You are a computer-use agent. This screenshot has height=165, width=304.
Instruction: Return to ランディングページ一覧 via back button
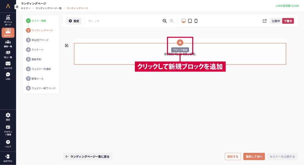click(x=87, y=157)
